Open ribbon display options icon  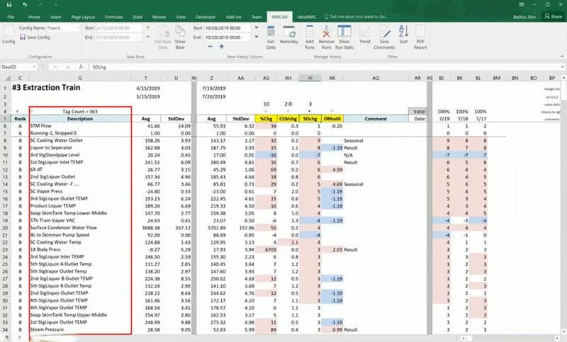pos(522,5)
